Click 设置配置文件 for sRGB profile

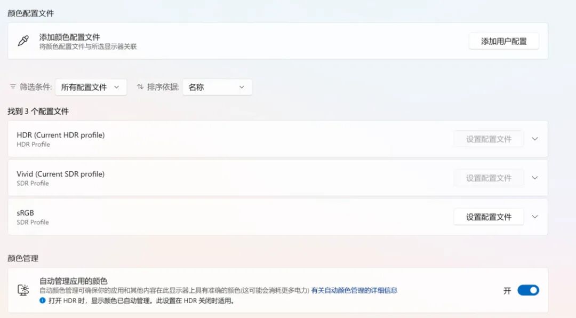pos(489,217)
